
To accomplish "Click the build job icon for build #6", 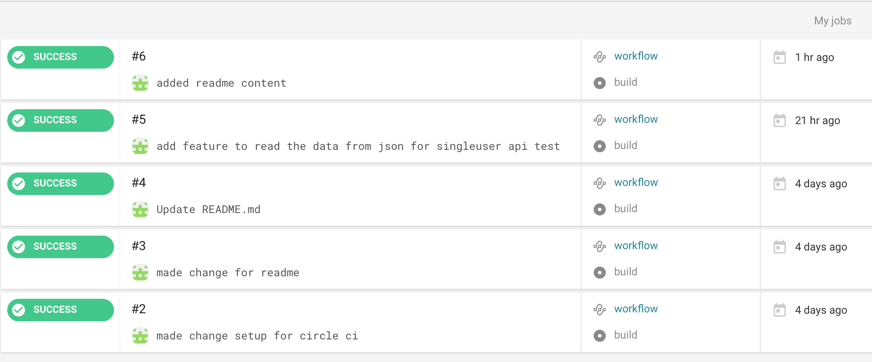I will click(x=599, y=83).
